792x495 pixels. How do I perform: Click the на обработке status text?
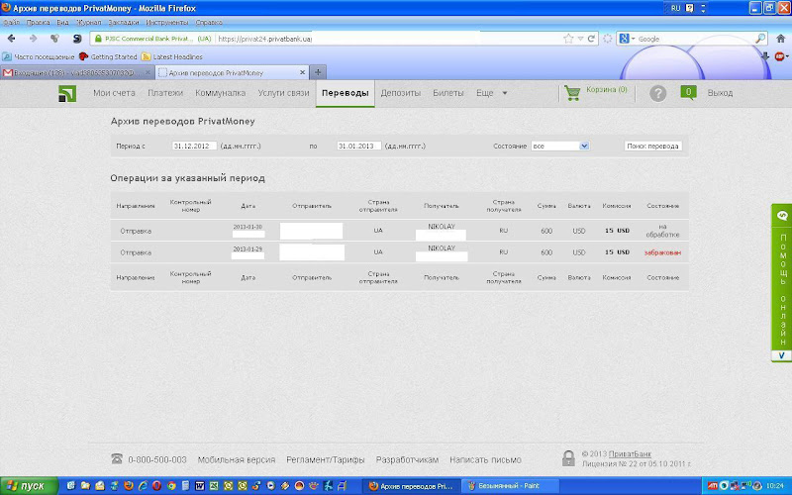point(662,231)
